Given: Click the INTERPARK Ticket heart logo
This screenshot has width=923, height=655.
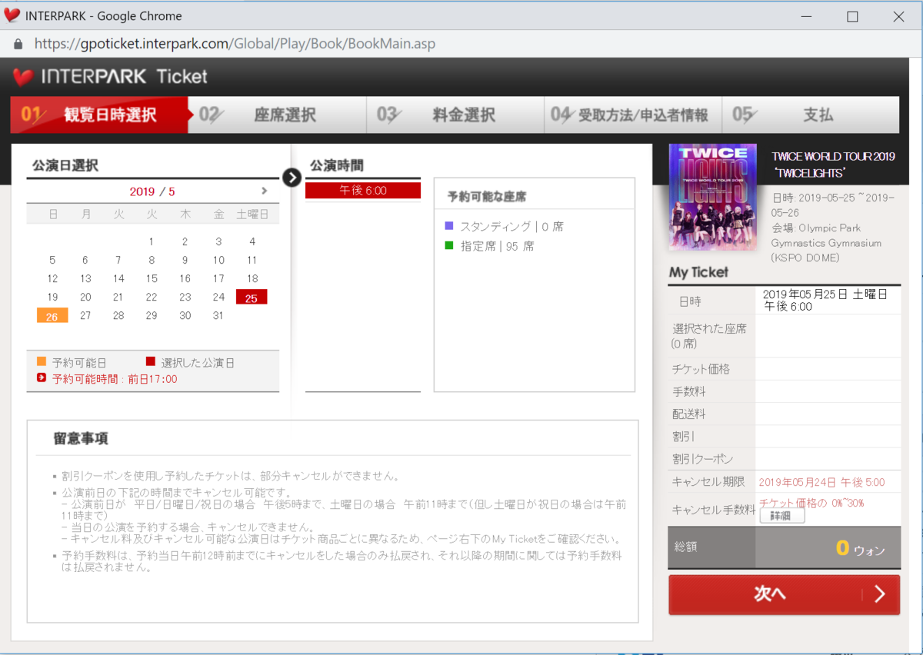Looking at the screenshot, I should pyautogui.click(x=24, y=77).
